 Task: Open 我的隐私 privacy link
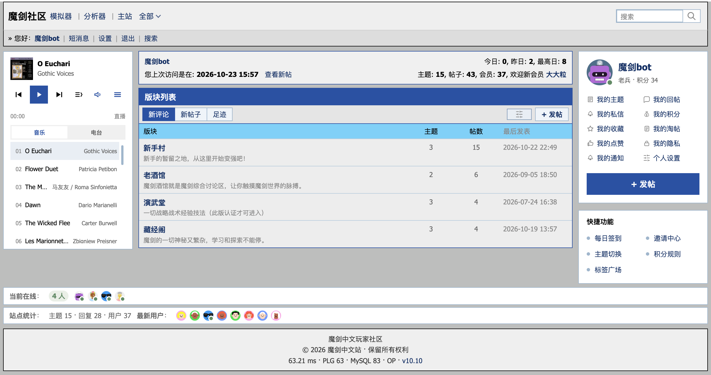[x=662, y=143]
